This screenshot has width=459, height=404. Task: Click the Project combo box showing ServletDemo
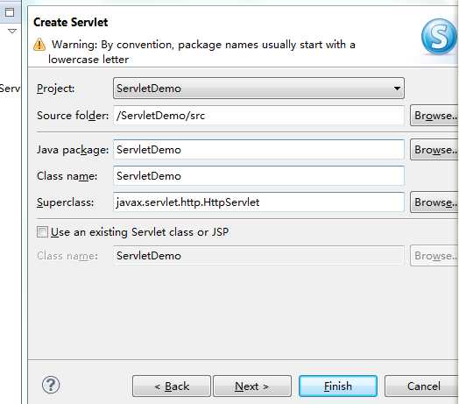[258, 89]
